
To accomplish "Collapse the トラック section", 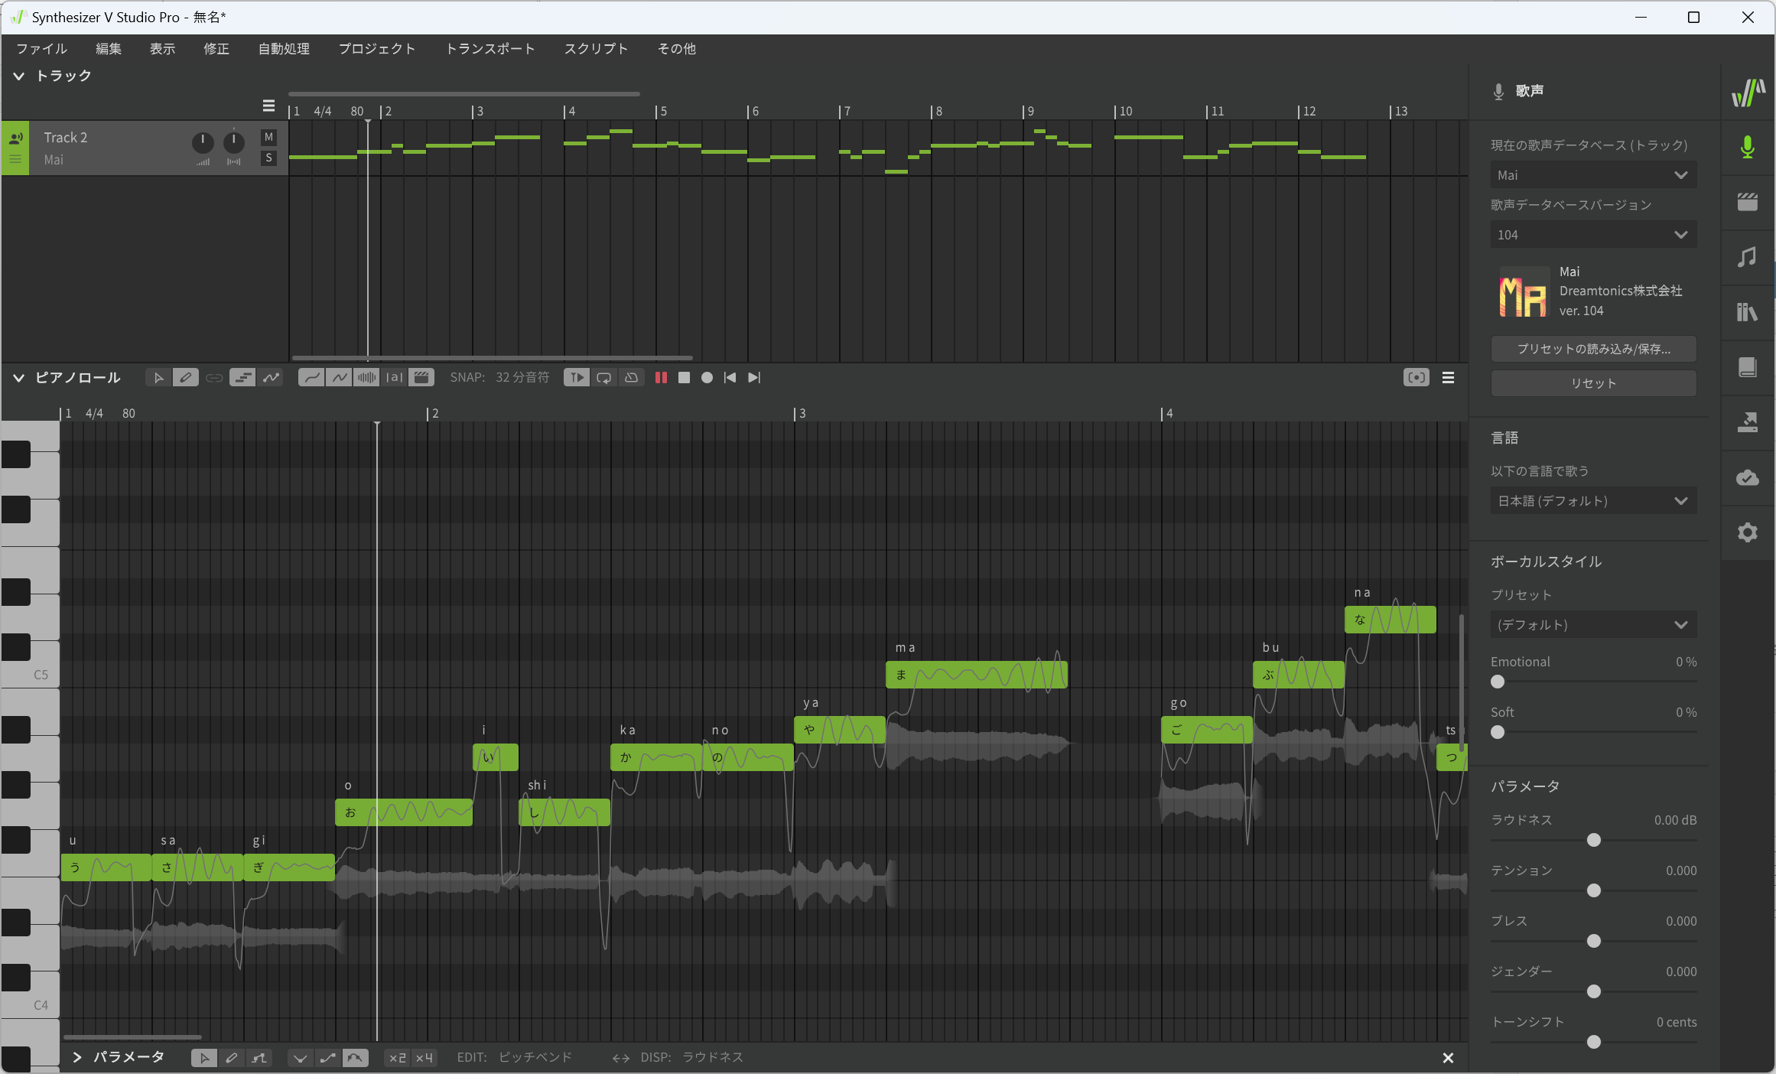I will coord(19,76).
